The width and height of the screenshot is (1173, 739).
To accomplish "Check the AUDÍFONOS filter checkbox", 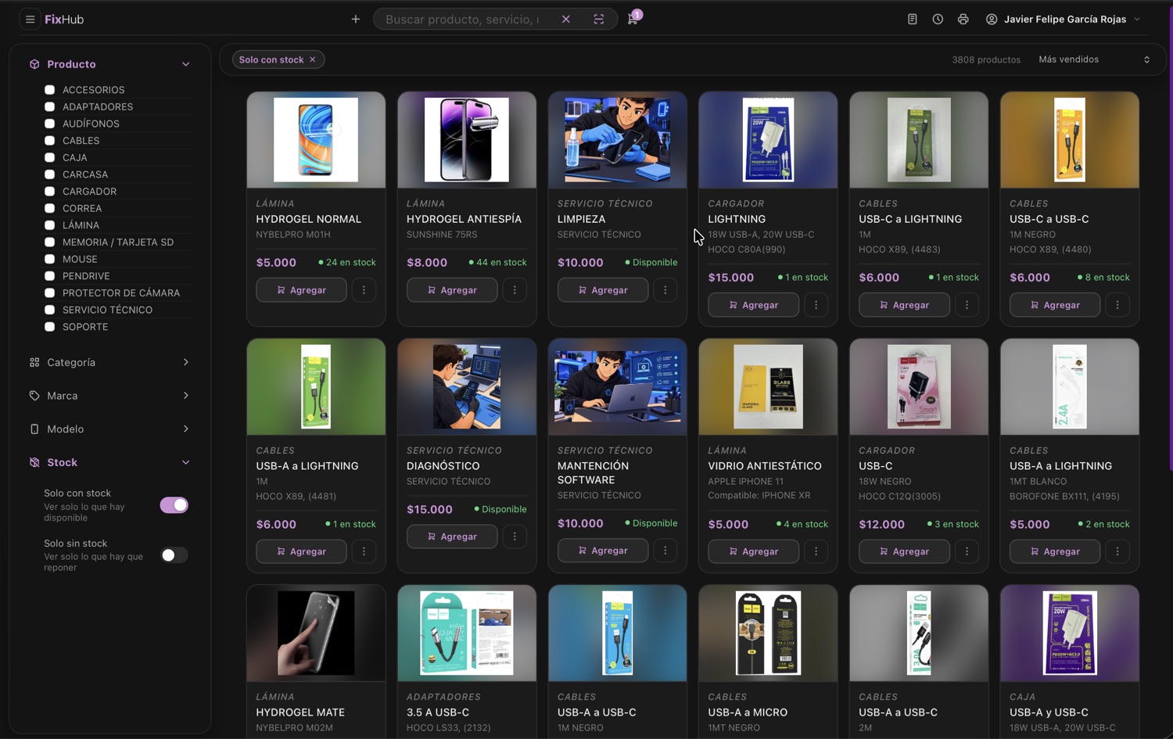I will pos(49,124).
